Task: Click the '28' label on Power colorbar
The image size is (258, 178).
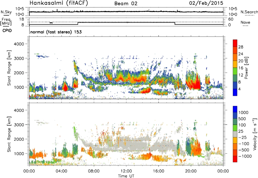Action: [x=241, y=47]
